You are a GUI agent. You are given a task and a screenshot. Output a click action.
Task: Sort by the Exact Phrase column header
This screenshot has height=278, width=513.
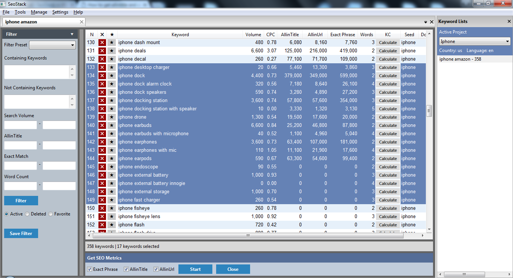point(343,35)
